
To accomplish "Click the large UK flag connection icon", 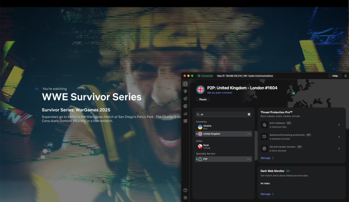I will point(200,90).
